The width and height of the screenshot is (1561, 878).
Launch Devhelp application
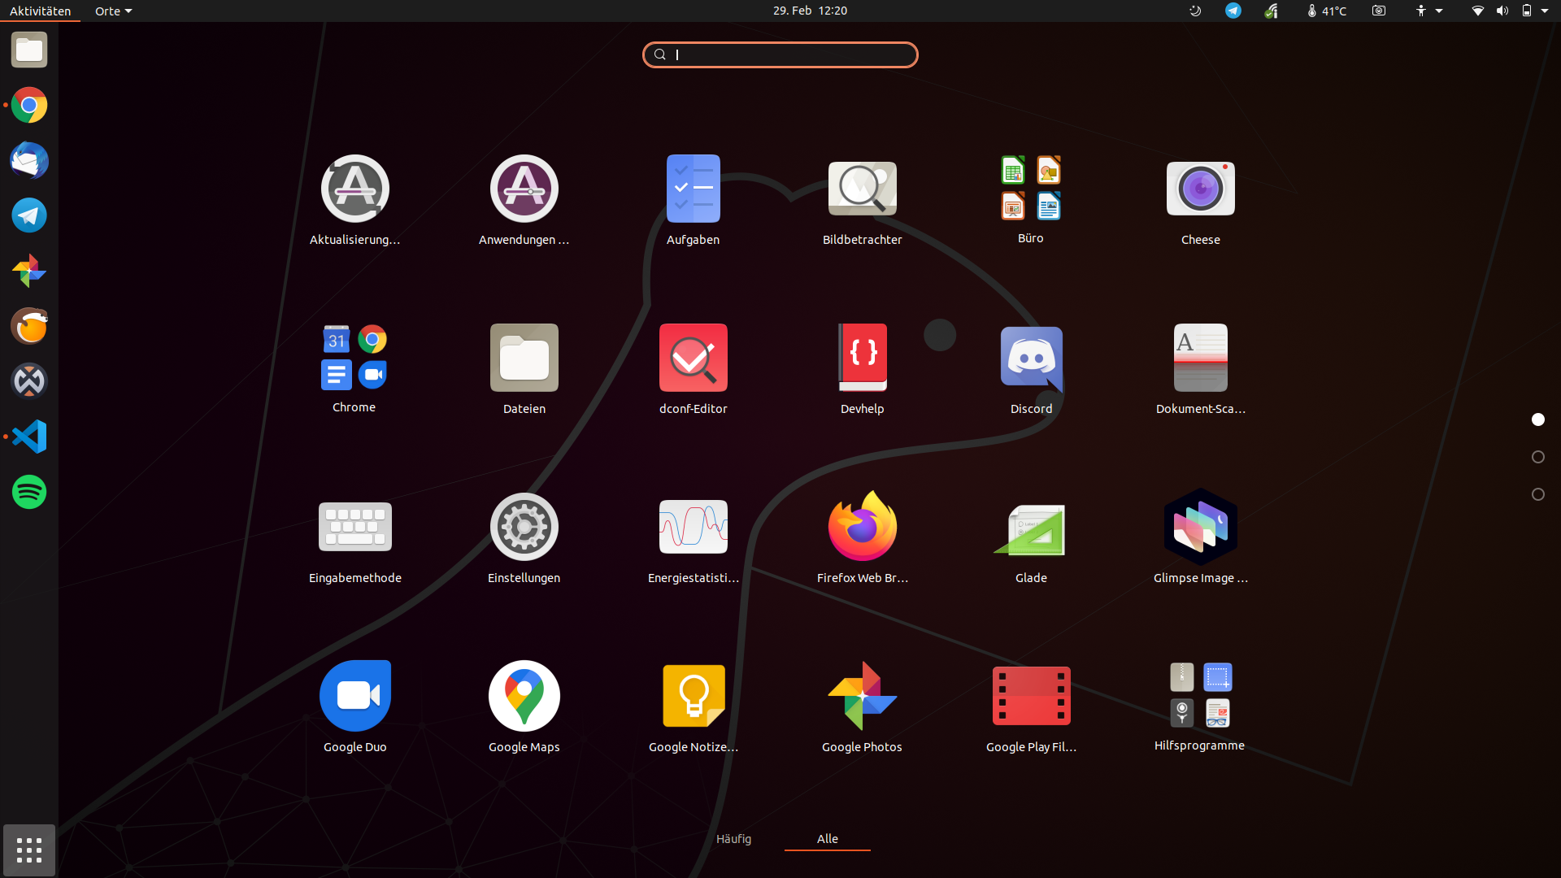point(862,359)
